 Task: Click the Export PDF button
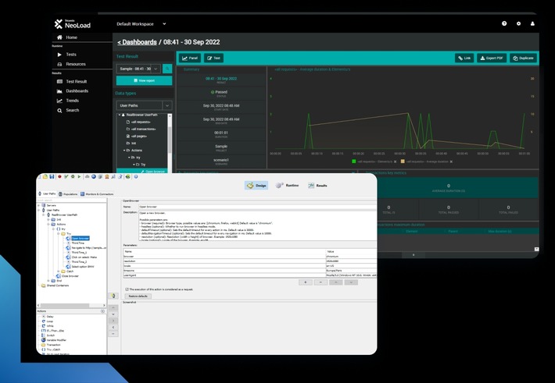(x=492, y=58)
